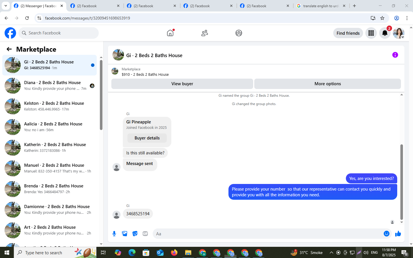Click the message '3468525194'
This screenshot has width=413, height=258.
tap(138, 214)
